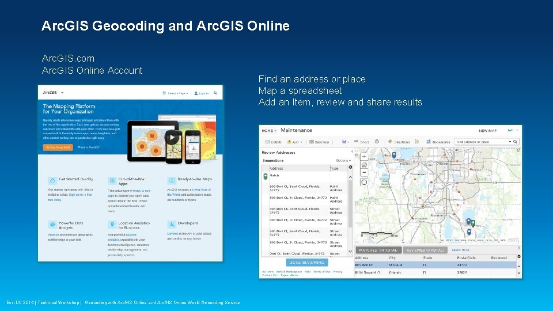This screenshot has width=553, height=311.
Task: Collapse the Review Addresses side panel arrow
Action: click(x=351, y=151)
